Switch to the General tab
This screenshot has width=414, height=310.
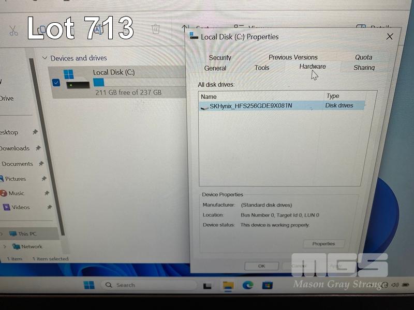coord(215,68)
